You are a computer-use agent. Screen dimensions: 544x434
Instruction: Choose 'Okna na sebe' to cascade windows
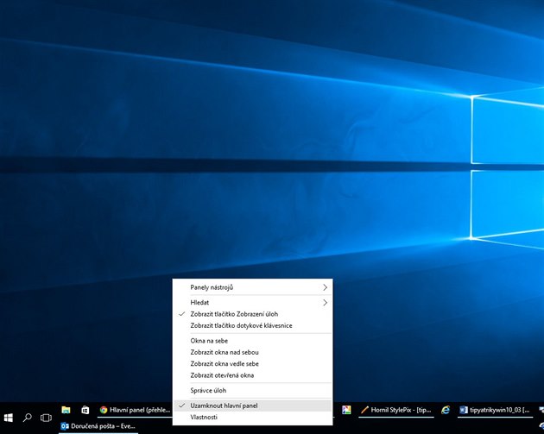click(210, 341)
